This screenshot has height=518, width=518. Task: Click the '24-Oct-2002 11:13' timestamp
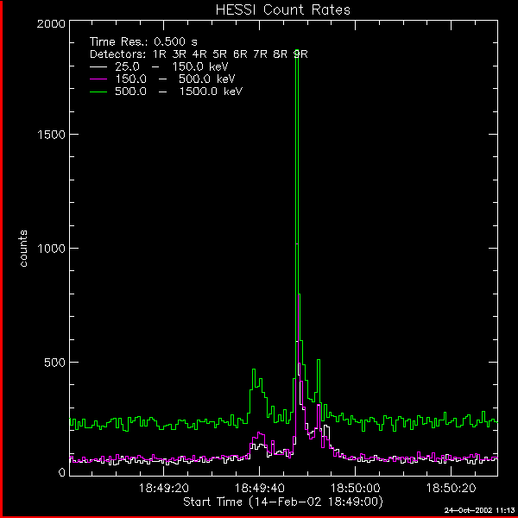(479, 510)
